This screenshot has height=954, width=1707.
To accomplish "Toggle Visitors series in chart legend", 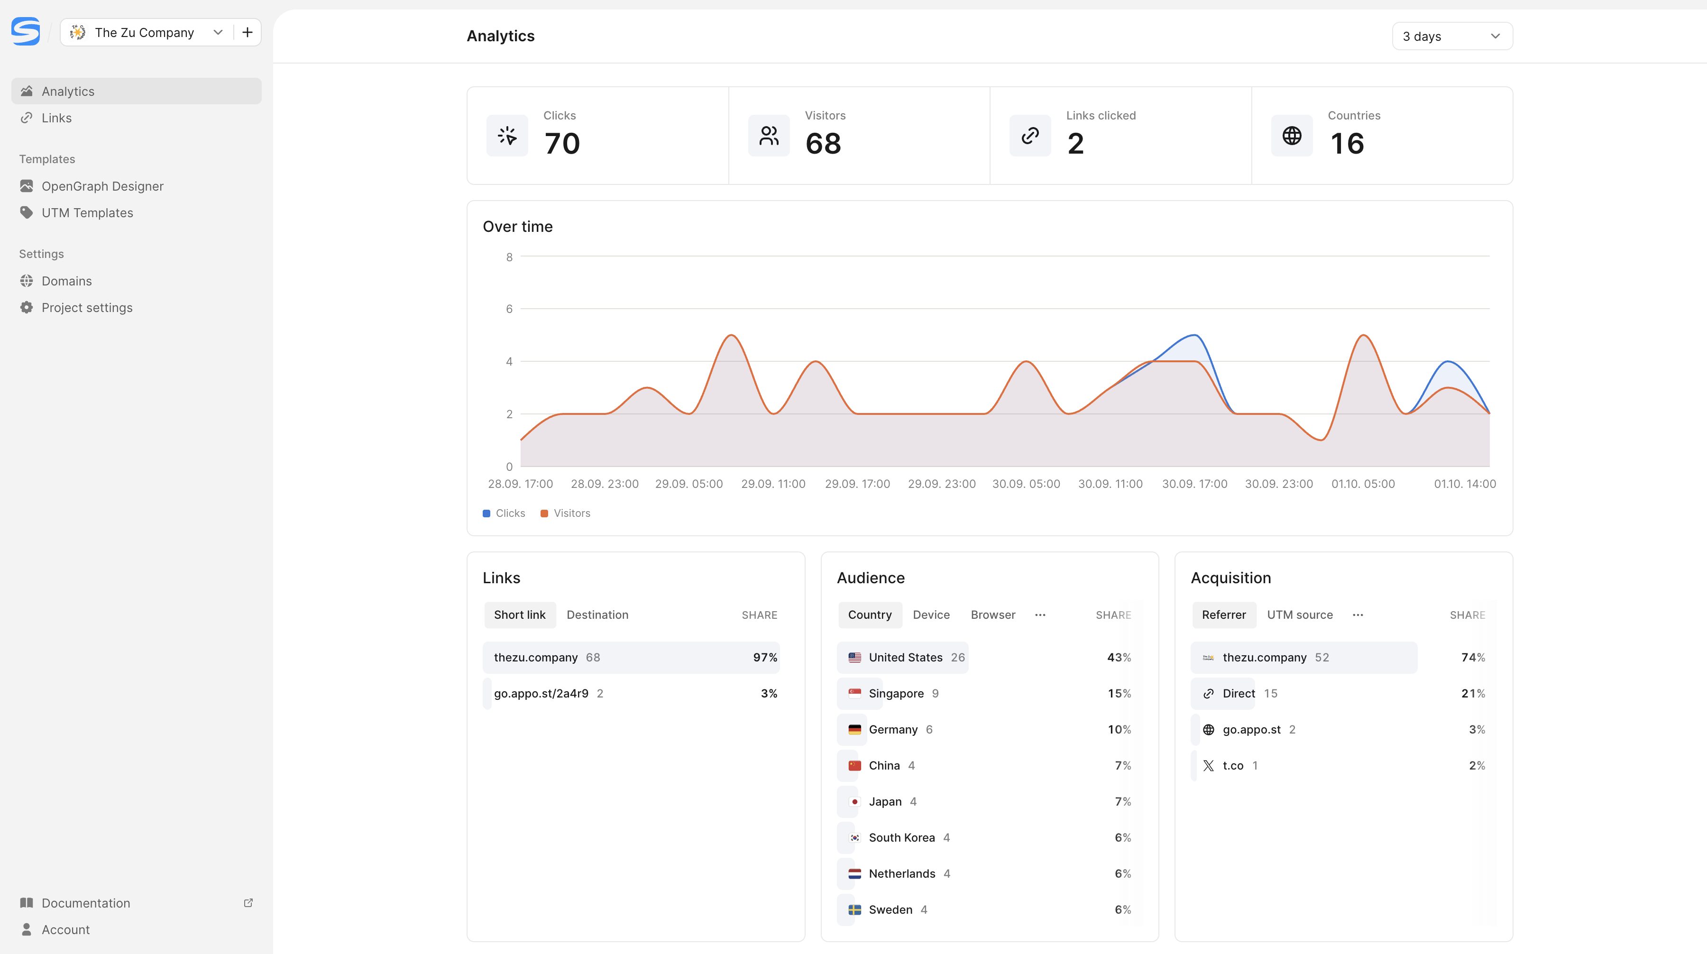I will (x=565, y=514).
